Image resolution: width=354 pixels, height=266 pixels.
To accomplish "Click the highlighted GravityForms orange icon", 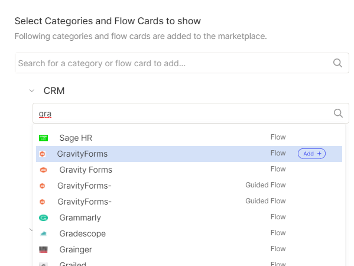I will tap(42, 154).
